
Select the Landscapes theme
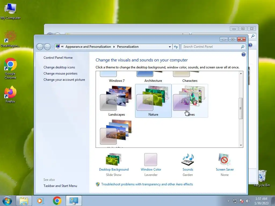tap(117, 101)
